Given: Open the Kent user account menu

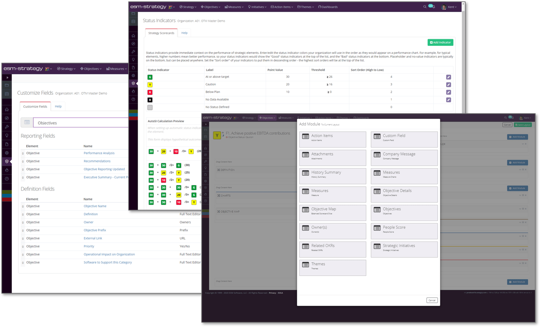Looking at the screenshot, I should (450, 7).
